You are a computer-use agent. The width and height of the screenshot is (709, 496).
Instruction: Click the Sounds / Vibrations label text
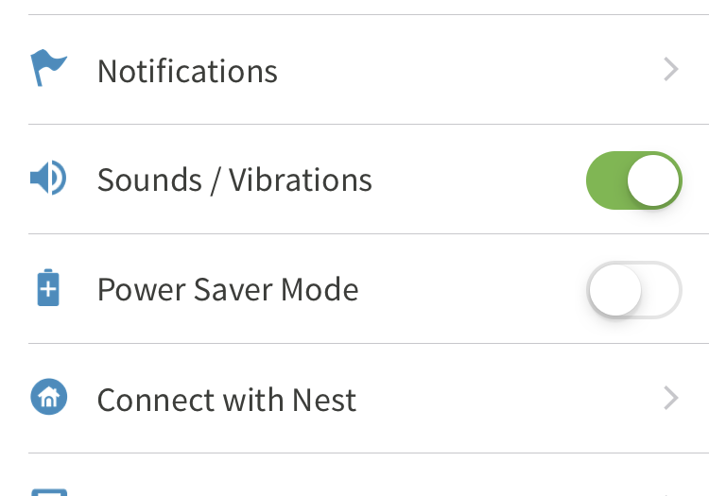tap(234, 180)
